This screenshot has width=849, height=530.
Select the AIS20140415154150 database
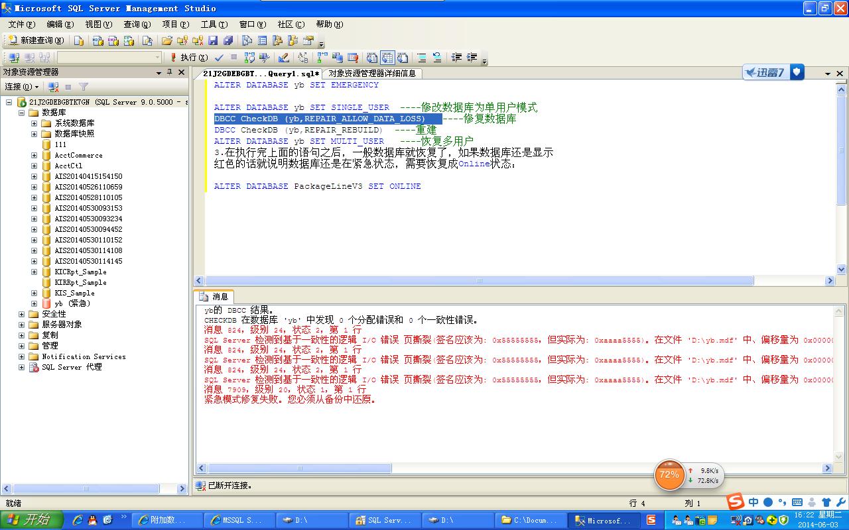88,176
